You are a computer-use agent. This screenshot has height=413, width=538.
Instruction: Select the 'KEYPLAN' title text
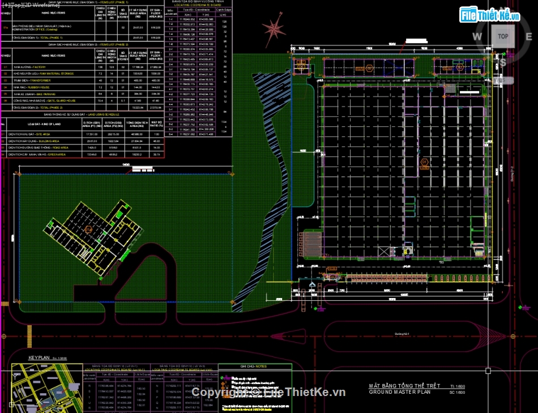click(39, 357)
